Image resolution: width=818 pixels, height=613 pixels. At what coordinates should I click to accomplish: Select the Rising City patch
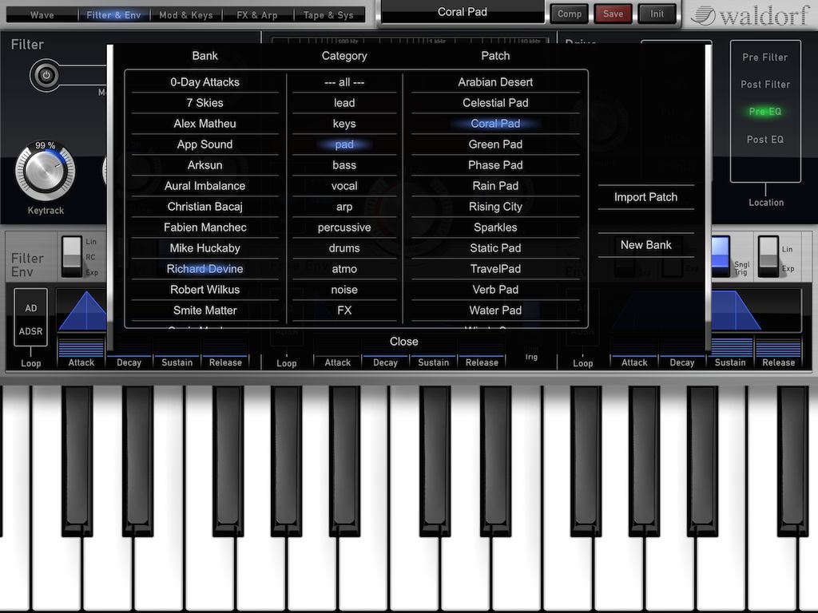(x=495, y=207)
